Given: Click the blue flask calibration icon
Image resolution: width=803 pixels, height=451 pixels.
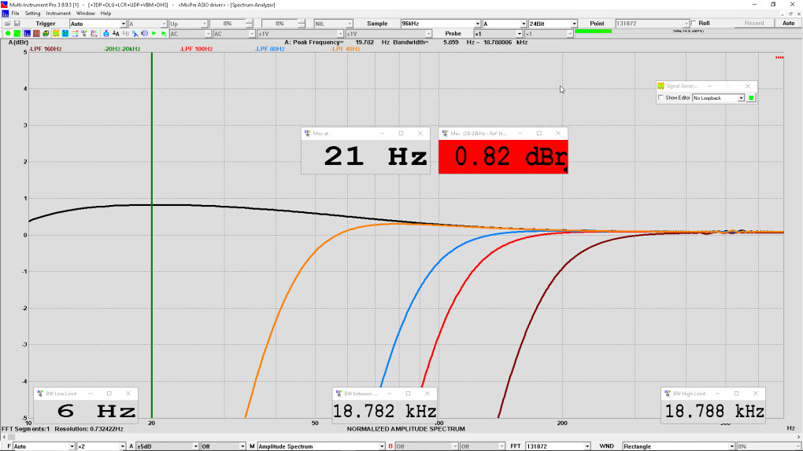Looking at the screenshot, I should (x=106, y=34).
